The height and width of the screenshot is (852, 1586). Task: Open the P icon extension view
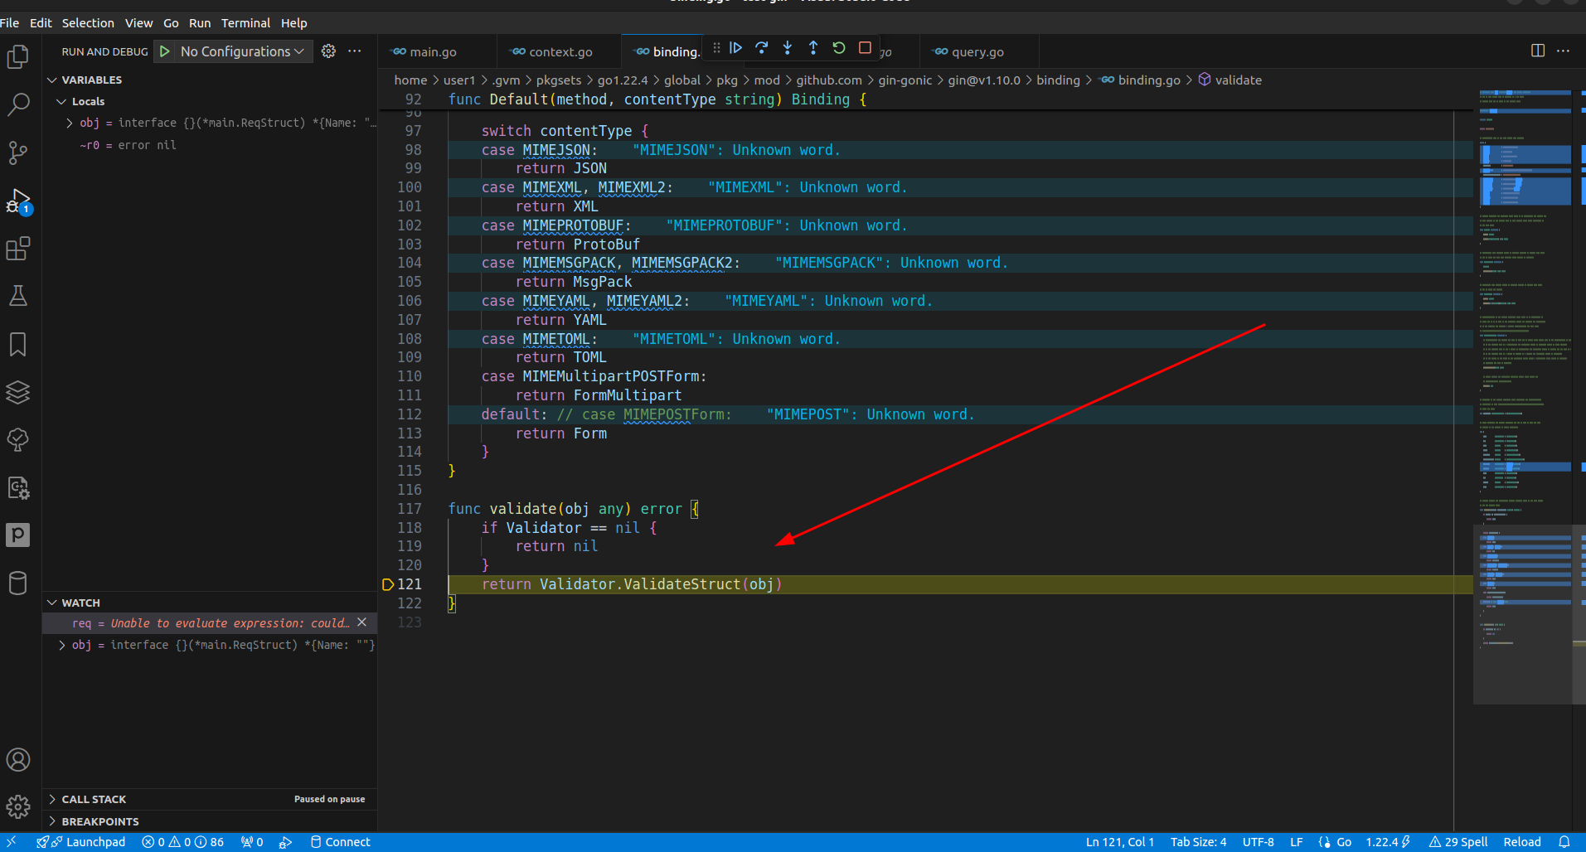[18, 535]
